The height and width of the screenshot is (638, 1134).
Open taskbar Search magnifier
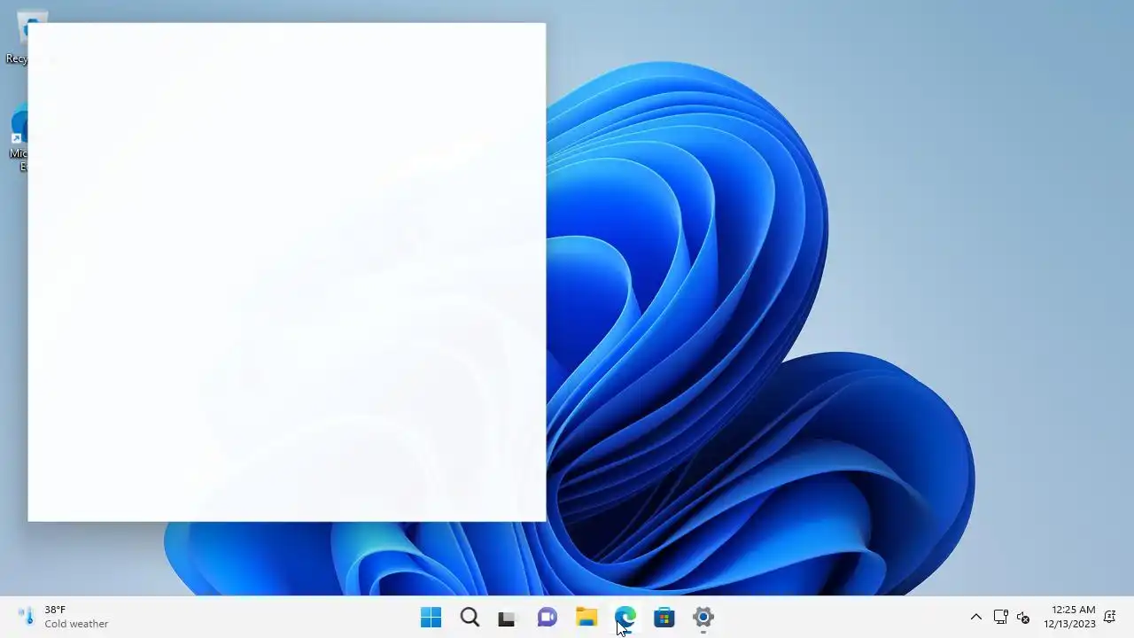pyautogui.click(x=470, y=618)
